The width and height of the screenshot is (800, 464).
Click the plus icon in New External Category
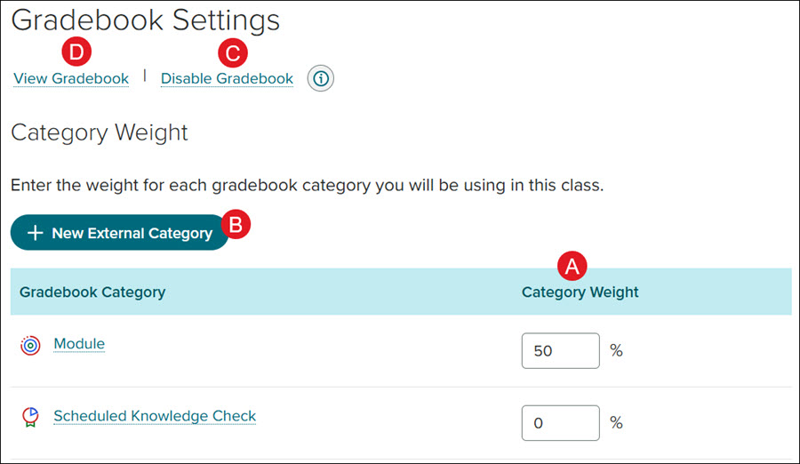tap(35, 233)
